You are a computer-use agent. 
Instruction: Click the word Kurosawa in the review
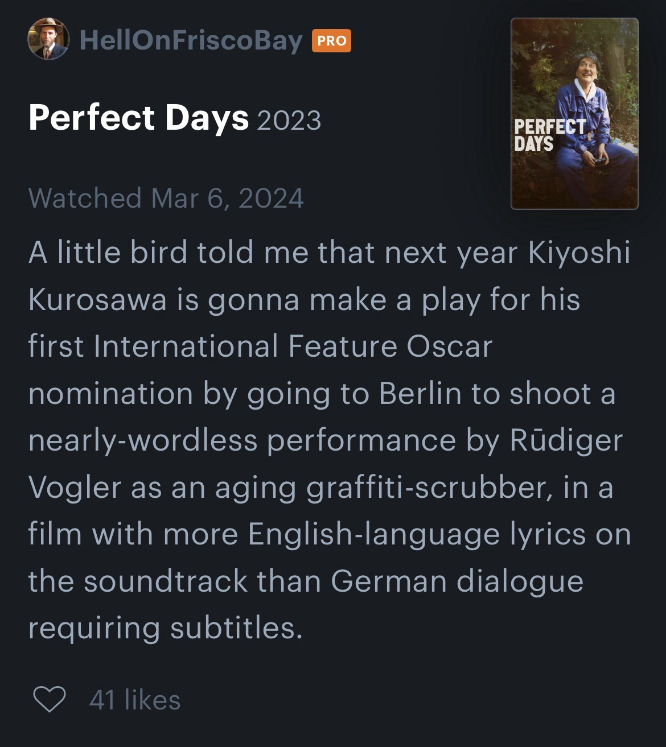click(97, 300)
